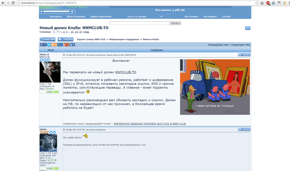Click the хинин snow leopard avatar
Image resolution: width=290 pixels, height=171 pixels.
48,143
